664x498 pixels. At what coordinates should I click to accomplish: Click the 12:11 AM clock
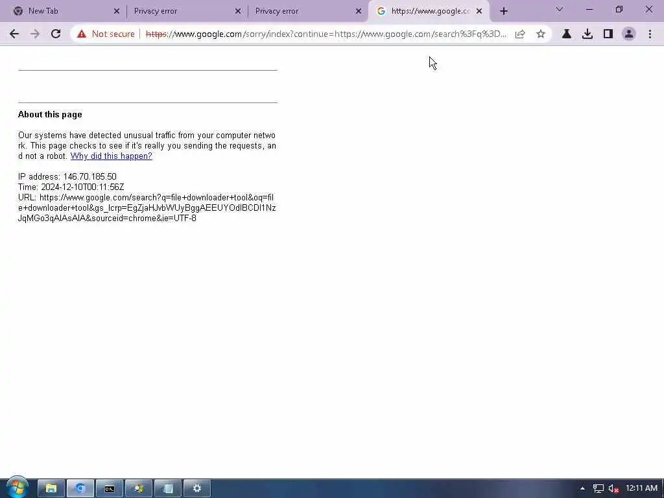coord(641,488)
